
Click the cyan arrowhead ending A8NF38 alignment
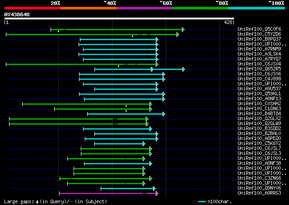click(151, 164)
